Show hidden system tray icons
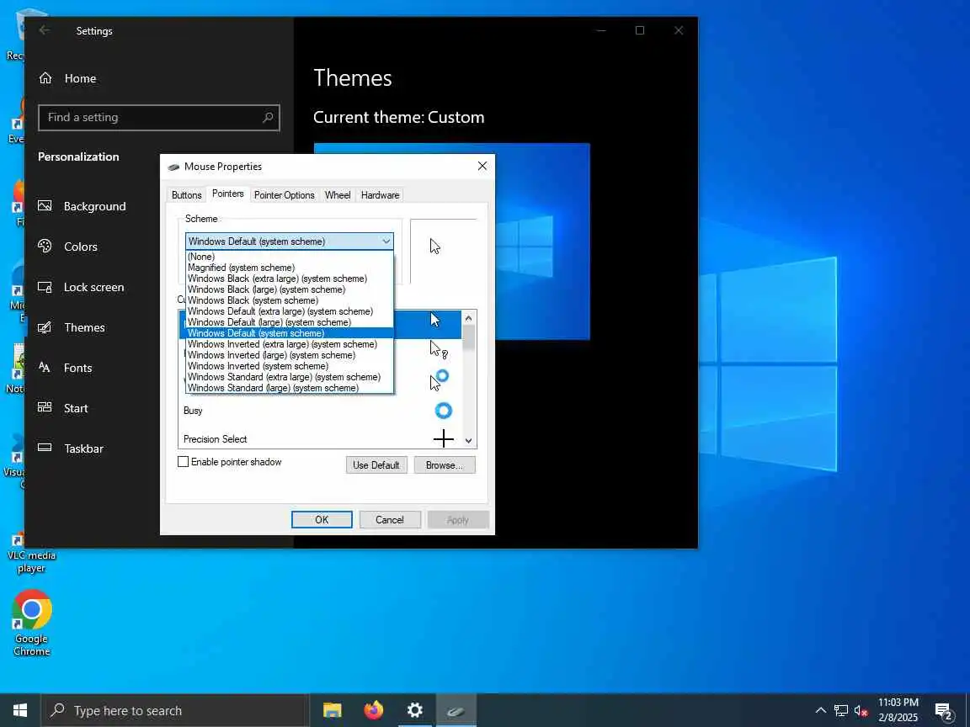 820,710
